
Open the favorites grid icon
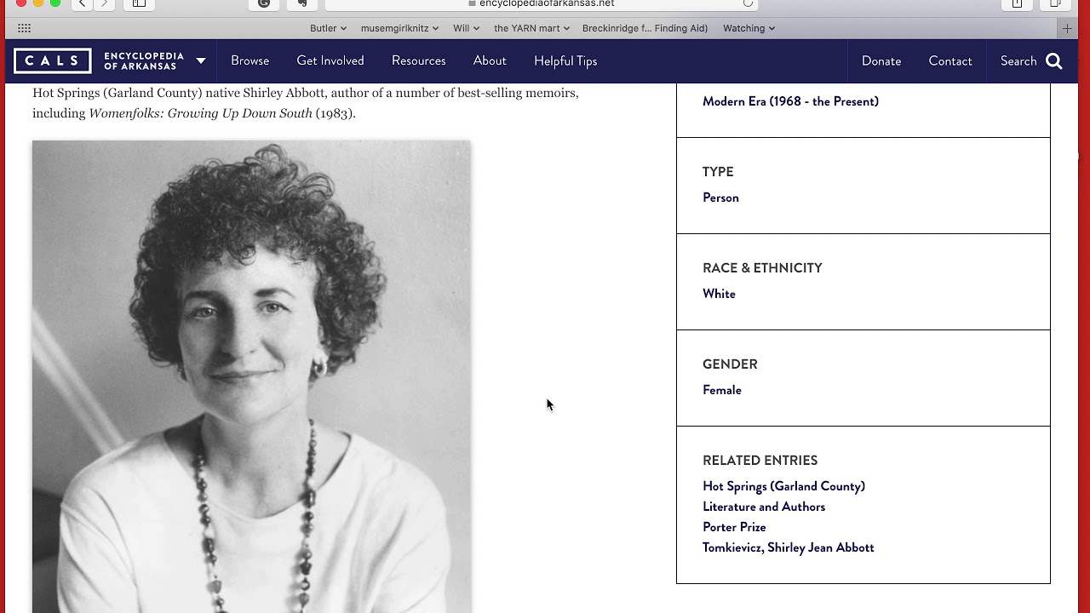pyautogui.click(x=24, y=28)
